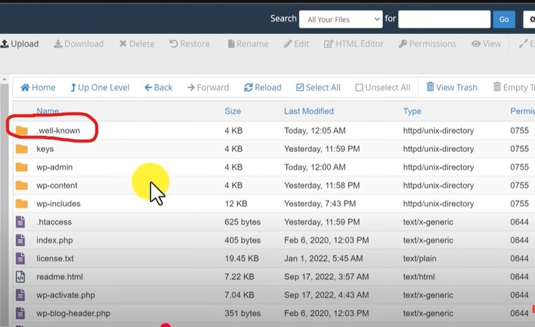Click the license.txt file icon
Screen dimensions: 535x327
(x=20, y=258)
